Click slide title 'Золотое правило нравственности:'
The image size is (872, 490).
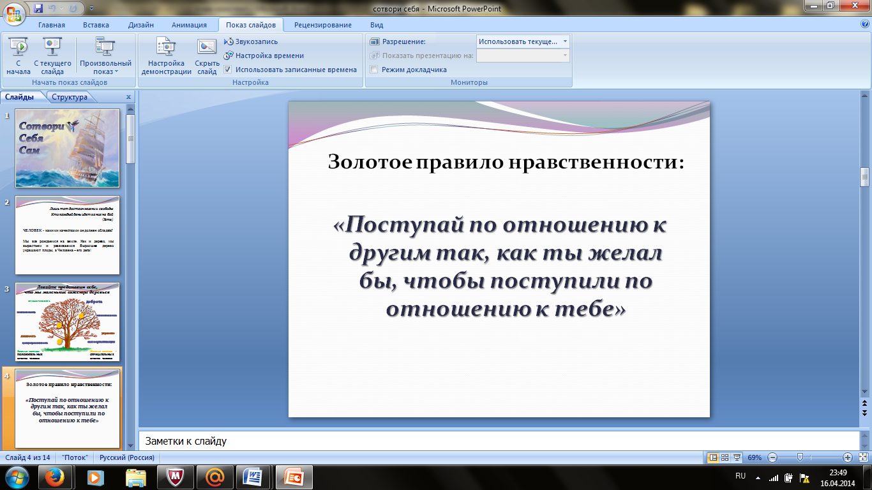pos(506,162)
